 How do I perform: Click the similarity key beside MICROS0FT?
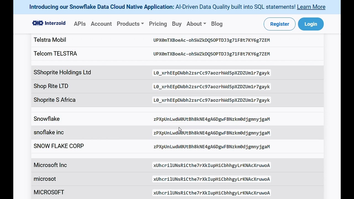(x=212, y=193)
